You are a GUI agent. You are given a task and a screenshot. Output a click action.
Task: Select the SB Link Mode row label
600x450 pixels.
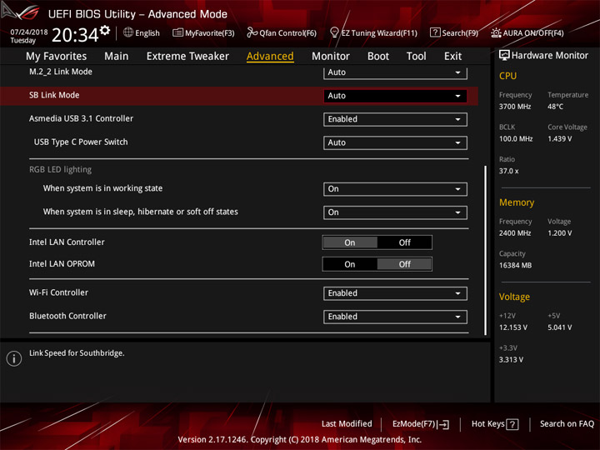point(54,95)
